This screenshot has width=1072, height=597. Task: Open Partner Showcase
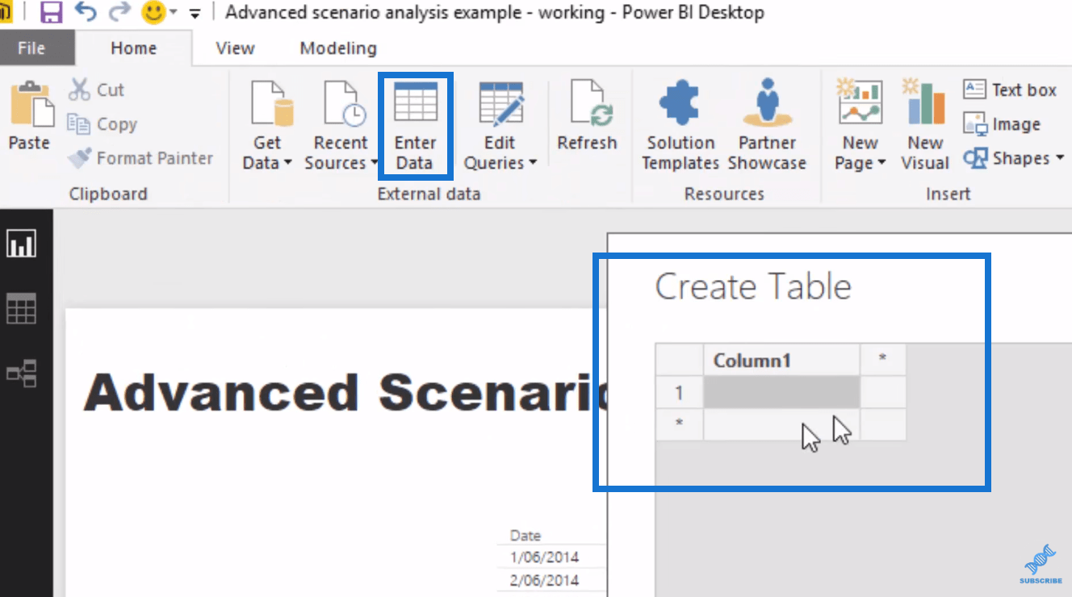point(767,125)
